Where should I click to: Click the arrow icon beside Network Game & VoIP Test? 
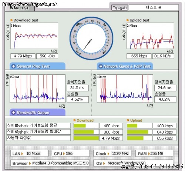(101, 66)
